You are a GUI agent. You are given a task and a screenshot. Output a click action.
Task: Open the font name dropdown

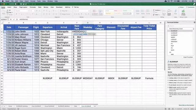tap(28, 11)
